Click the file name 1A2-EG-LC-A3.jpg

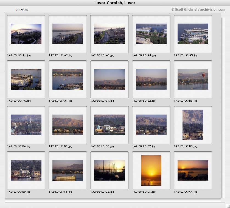102,55
